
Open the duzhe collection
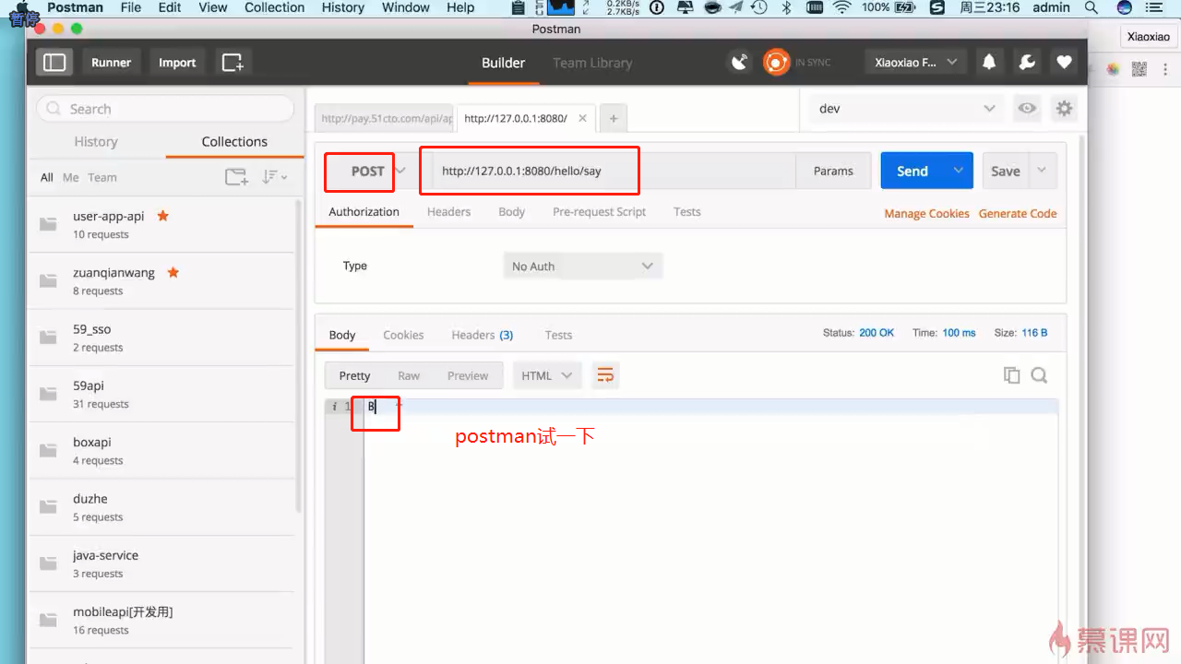161,507
